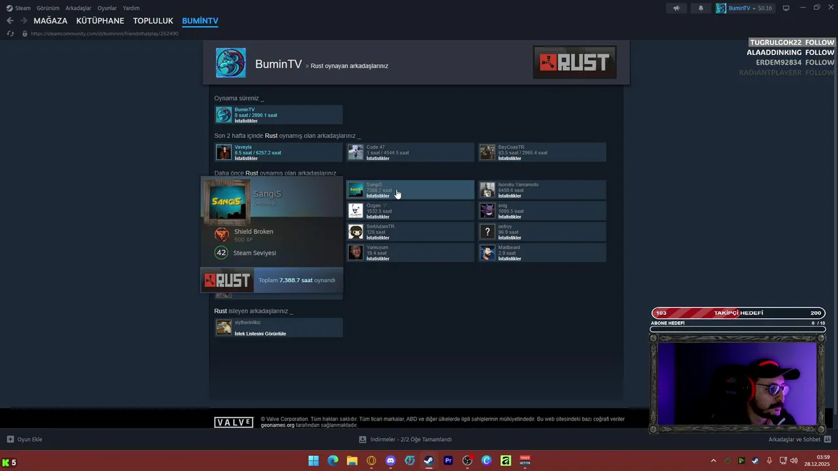The height and width of the screenshot is (471, 838).
Task: Open the geonames.org link
Action: (x=278, y=425)
